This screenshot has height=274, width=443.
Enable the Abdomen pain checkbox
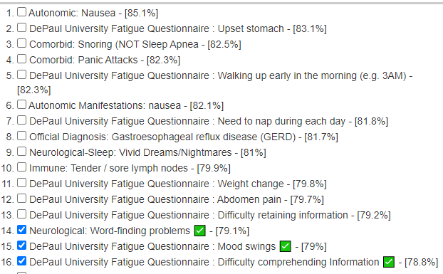click(22, 199)
